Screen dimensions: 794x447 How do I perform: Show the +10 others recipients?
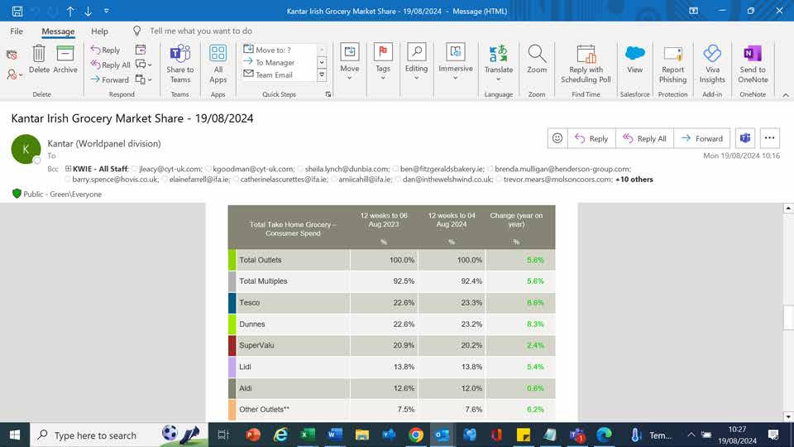[x=634, y=180]
